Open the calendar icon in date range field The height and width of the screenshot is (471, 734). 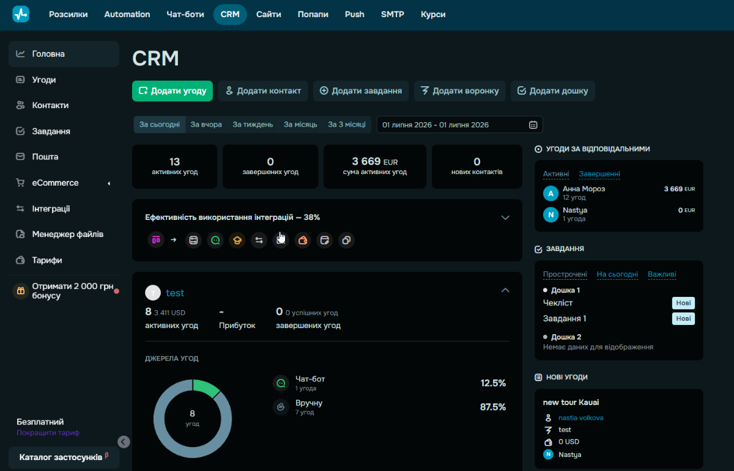[533, 125]
